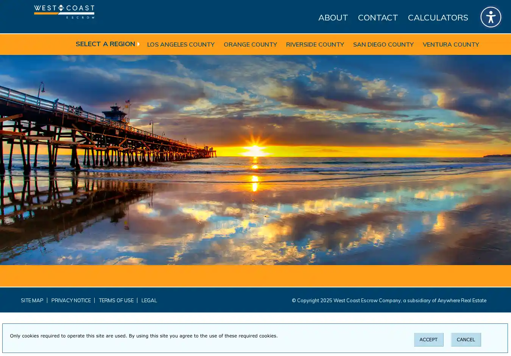This screenshot has height=356, width=511.
Task: Click the cookie notice message text
Action: pos(144,336)
